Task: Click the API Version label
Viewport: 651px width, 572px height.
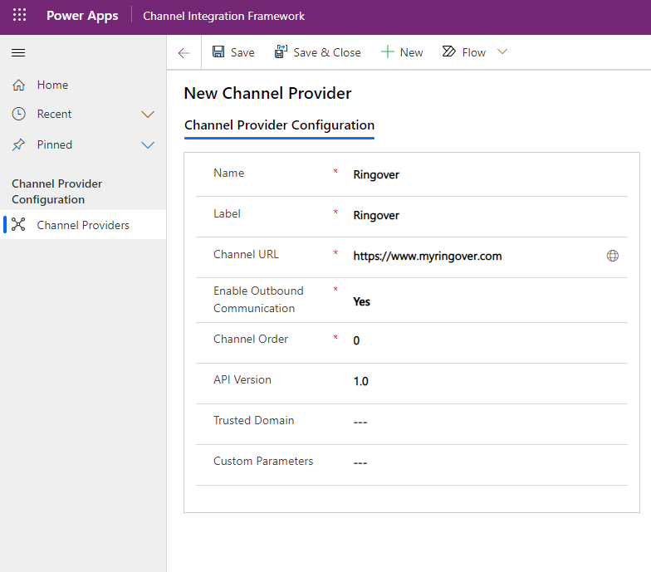Action: [x=242, y=379]
